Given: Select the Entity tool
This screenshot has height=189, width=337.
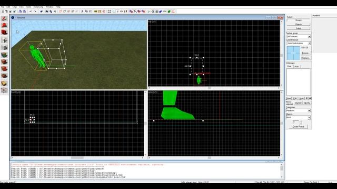Looking at the screenshot, I should (x=4, y=40).
